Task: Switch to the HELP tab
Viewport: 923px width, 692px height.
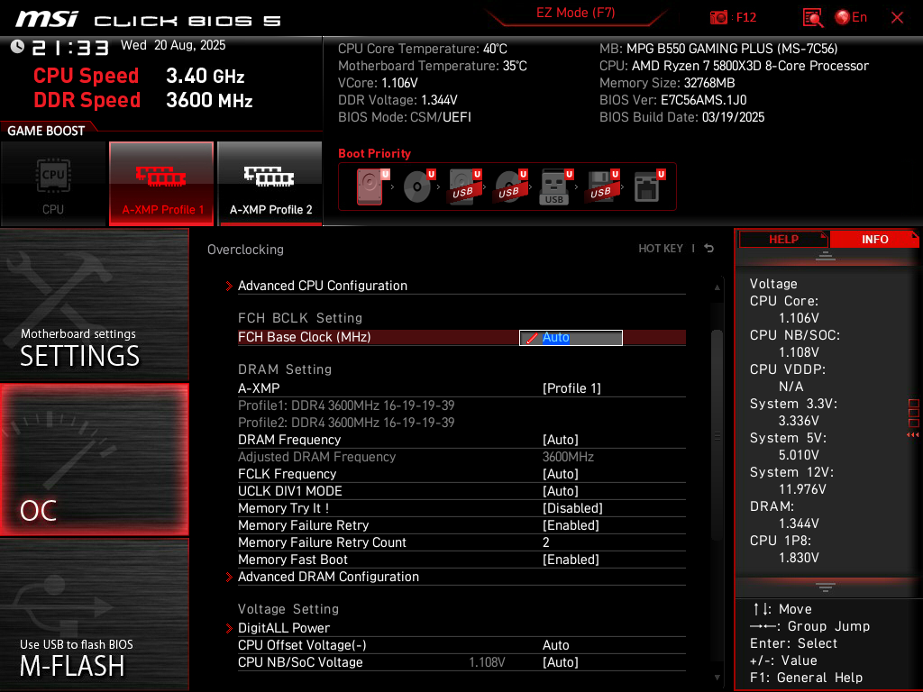Action: (783, 239)
